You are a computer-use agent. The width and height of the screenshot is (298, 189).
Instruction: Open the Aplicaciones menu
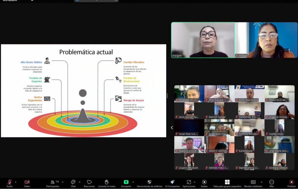(189, 184)
